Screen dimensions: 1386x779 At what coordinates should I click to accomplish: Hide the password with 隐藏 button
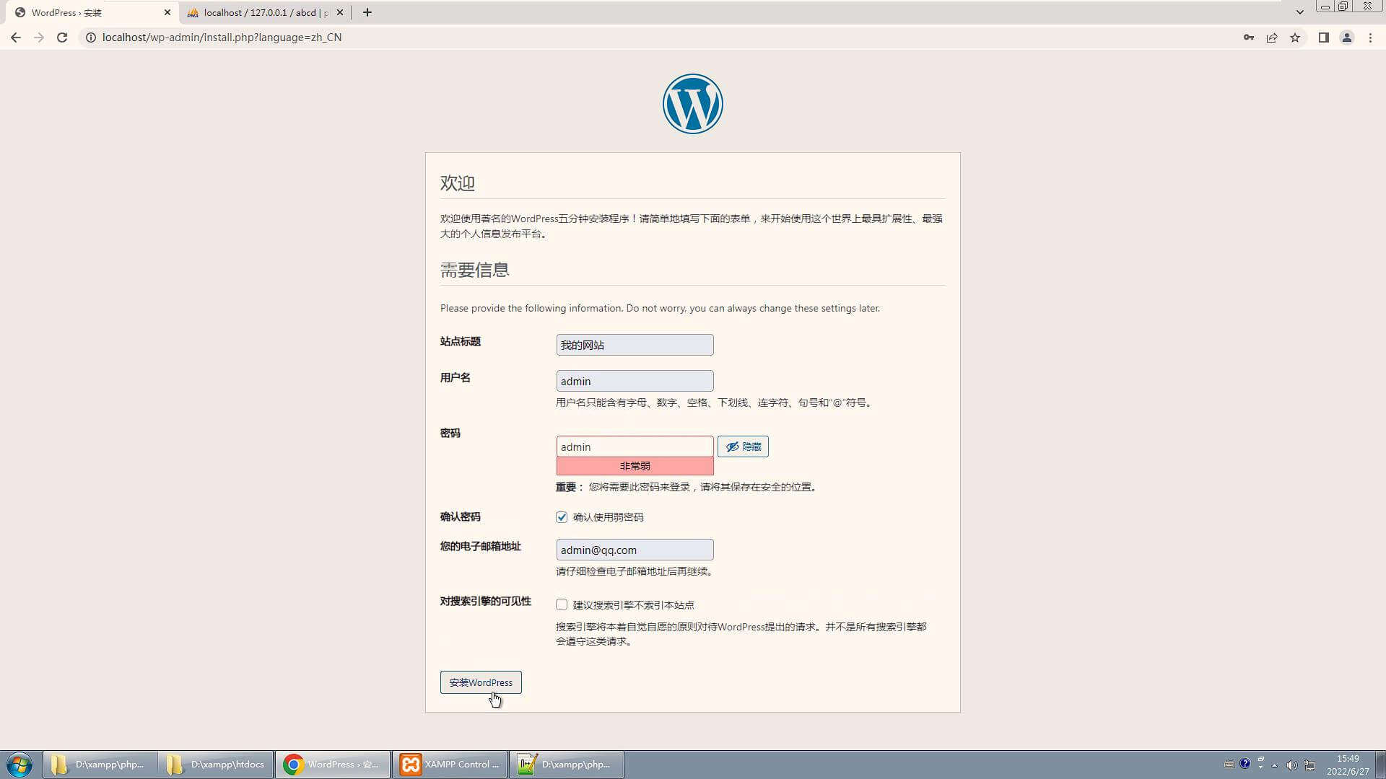click(x=743, y=446)
